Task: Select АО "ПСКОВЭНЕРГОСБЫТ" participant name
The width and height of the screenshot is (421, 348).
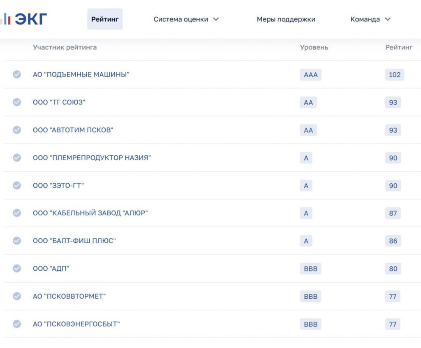Action: pos(76,324)
